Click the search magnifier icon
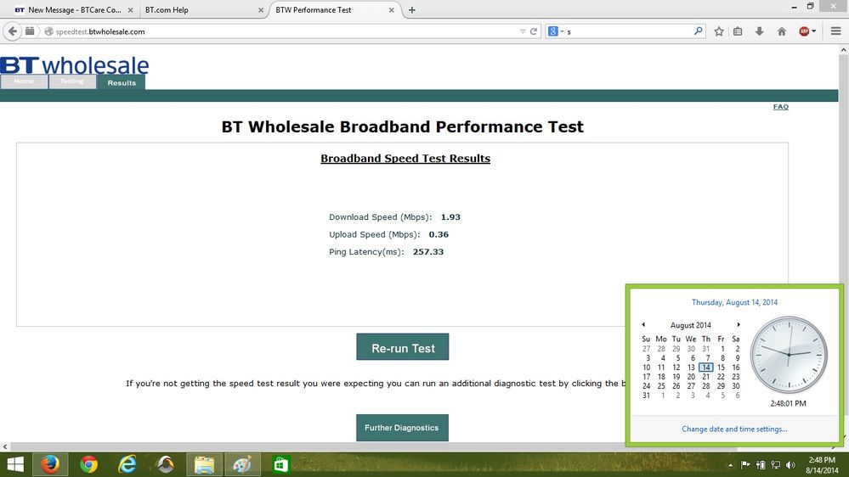This screenshot has height=477, width=849. [x=698, y=31]
